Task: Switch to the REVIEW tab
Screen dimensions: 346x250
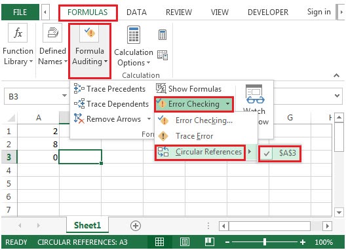Action: pos(179,12)
